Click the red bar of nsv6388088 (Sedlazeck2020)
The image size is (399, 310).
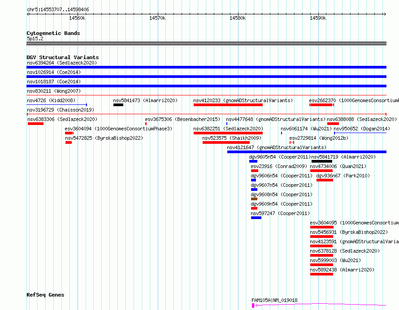coord(333,124)
